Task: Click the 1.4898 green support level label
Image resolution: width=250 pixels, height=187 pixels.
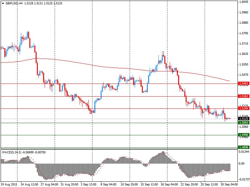Action: coord(243,147)
